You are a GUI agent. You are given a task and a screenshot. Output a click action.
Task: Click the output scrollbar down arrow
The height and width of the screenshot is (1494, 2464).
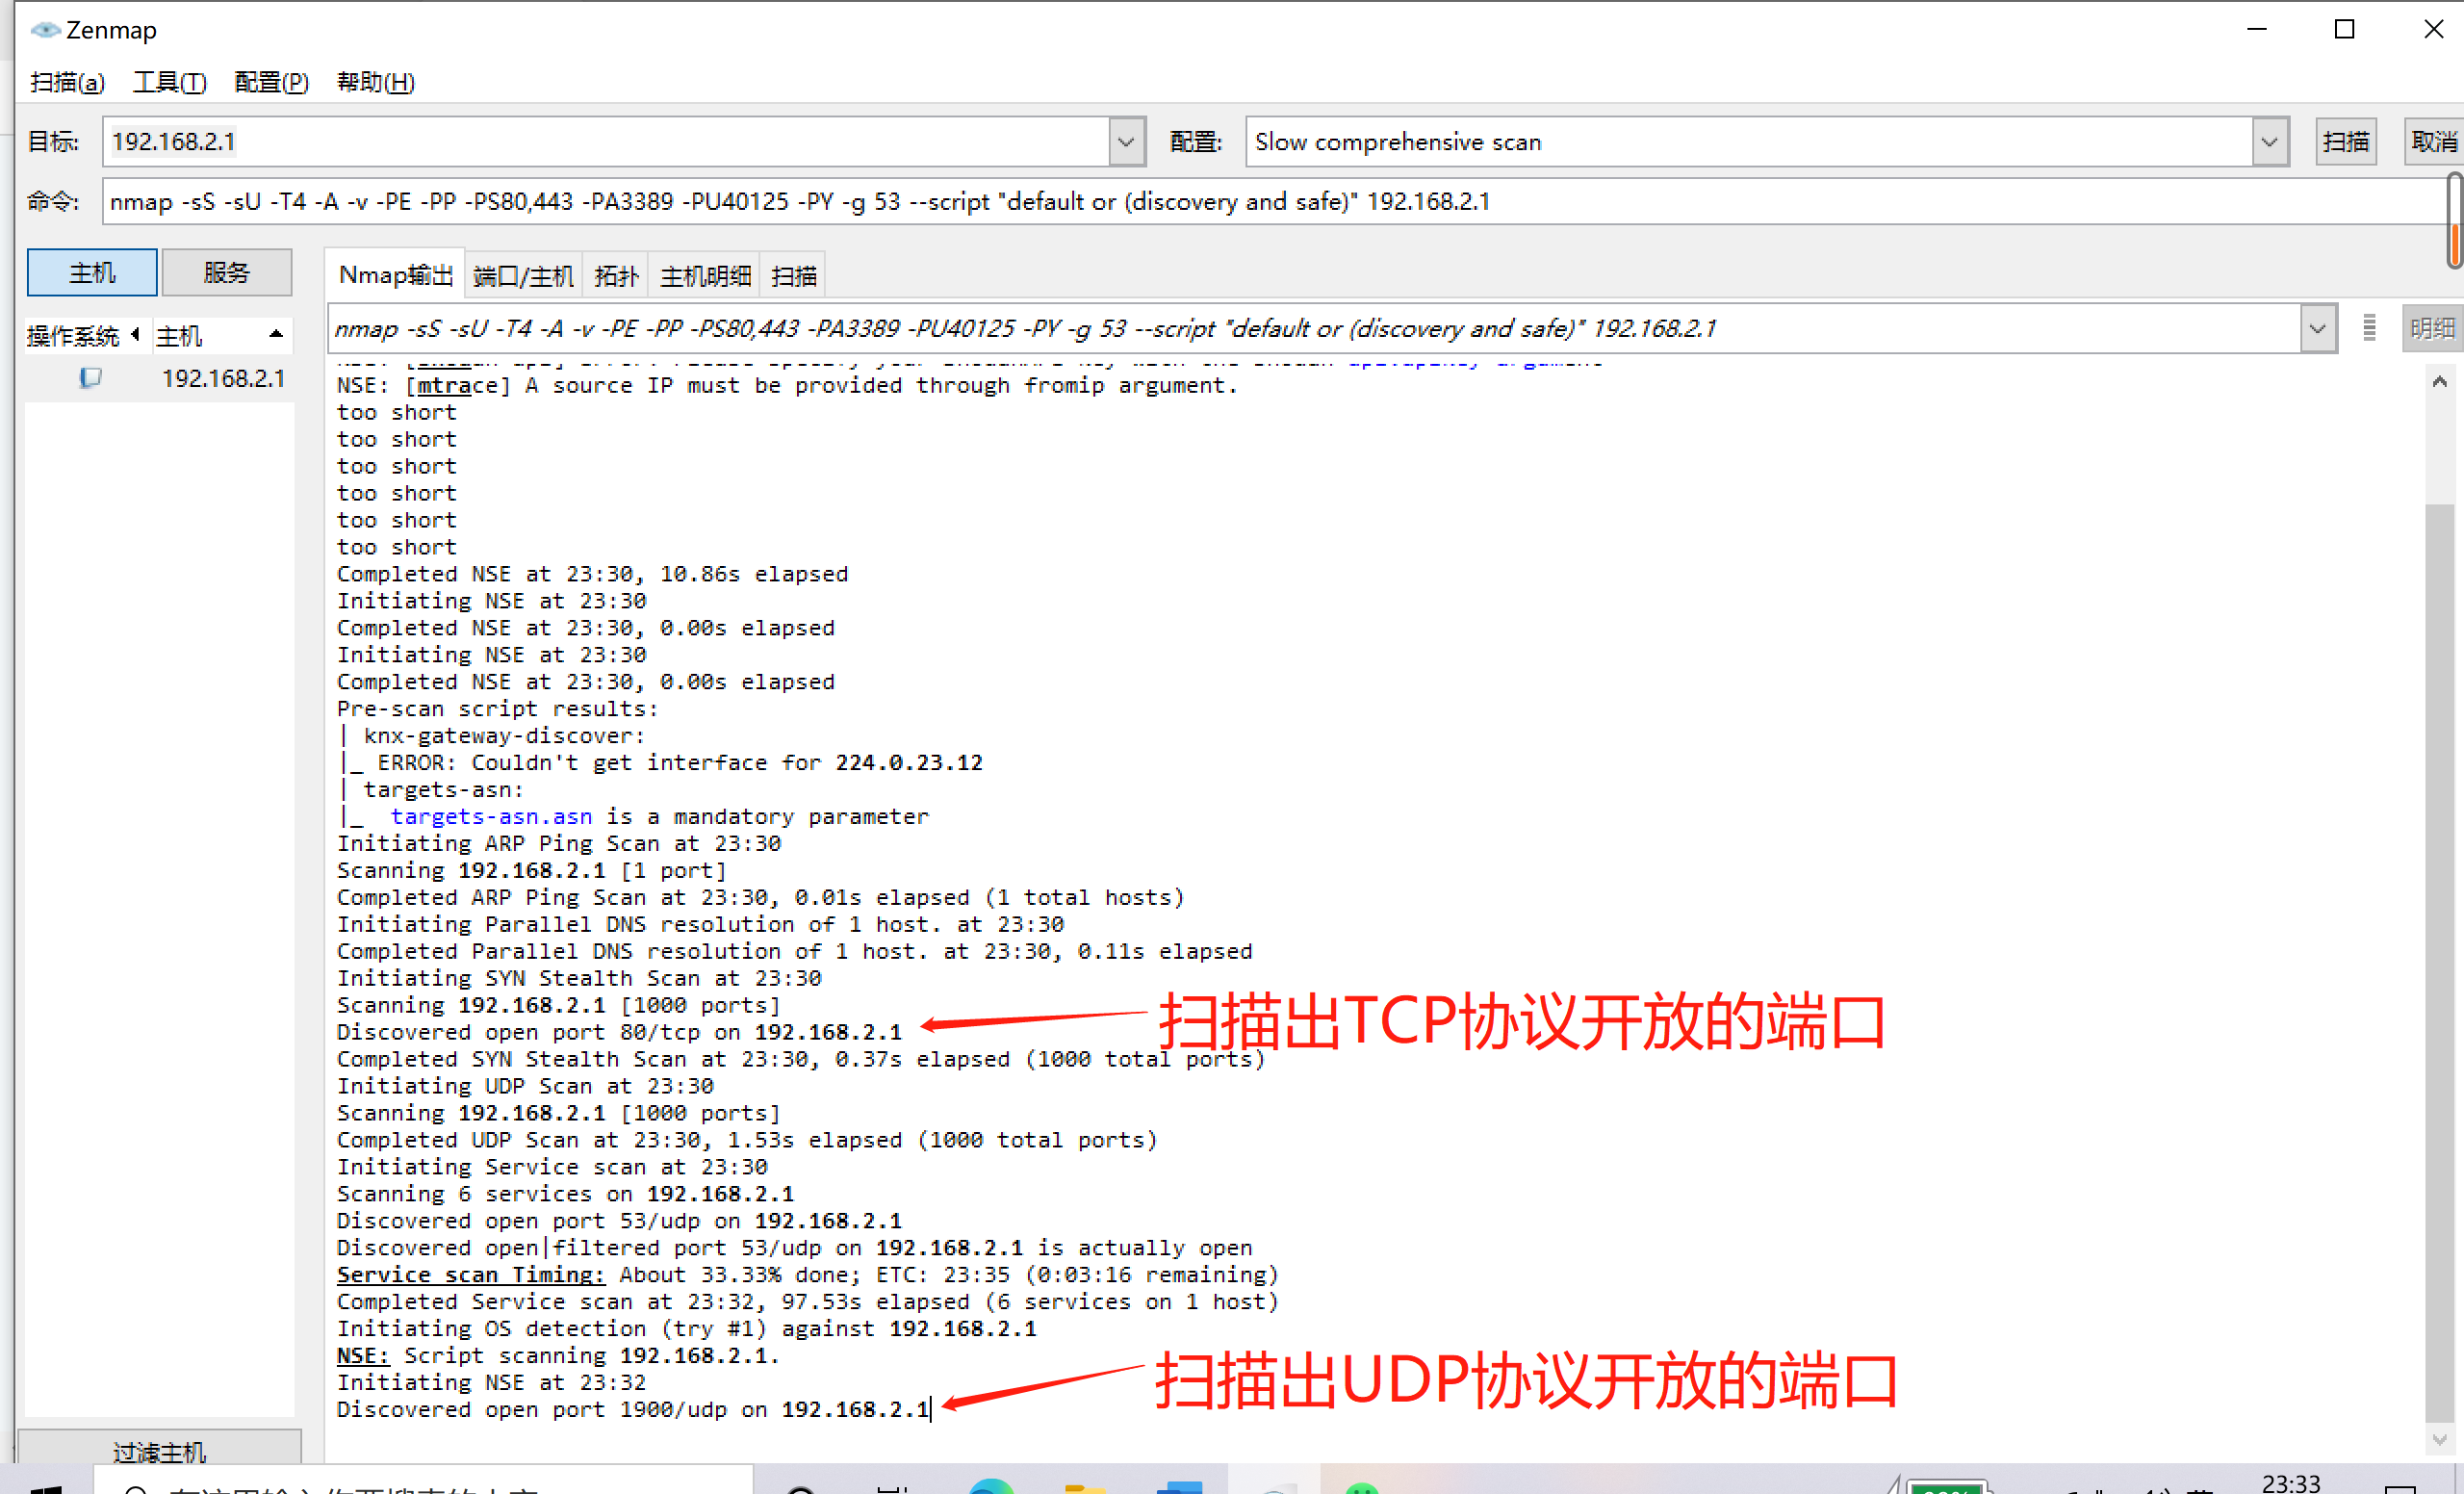tap(2439, 1439)
